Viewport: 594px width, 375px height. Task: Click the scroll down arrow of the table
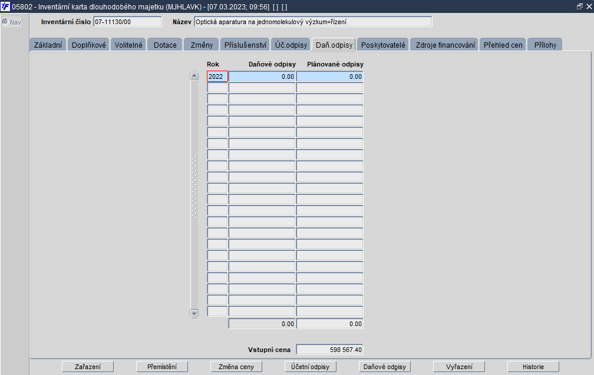pyautogui.click(x=194, y=313)
